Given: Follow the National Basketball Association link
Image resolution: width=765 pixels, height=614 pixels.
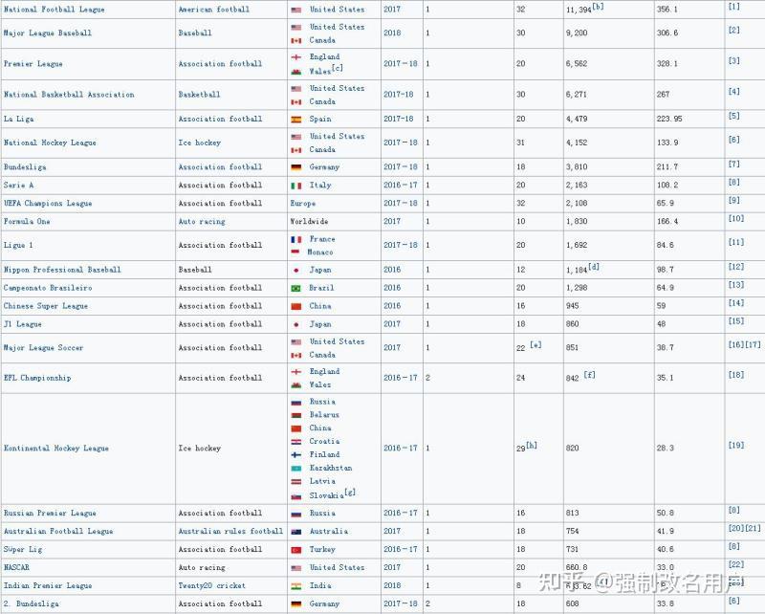Looking at the screenshot, I should [69, 95].
